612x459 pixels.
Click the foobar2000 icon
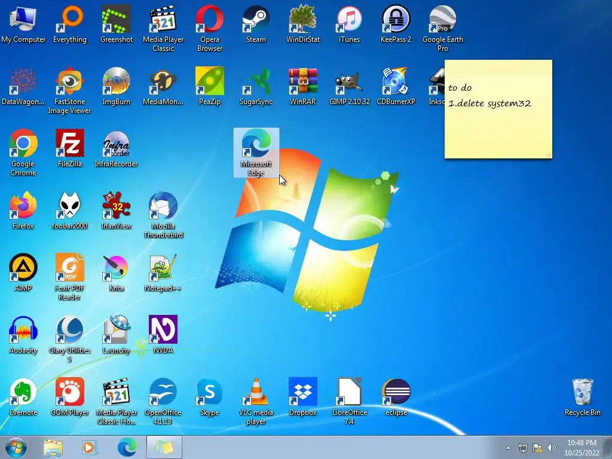69,210
